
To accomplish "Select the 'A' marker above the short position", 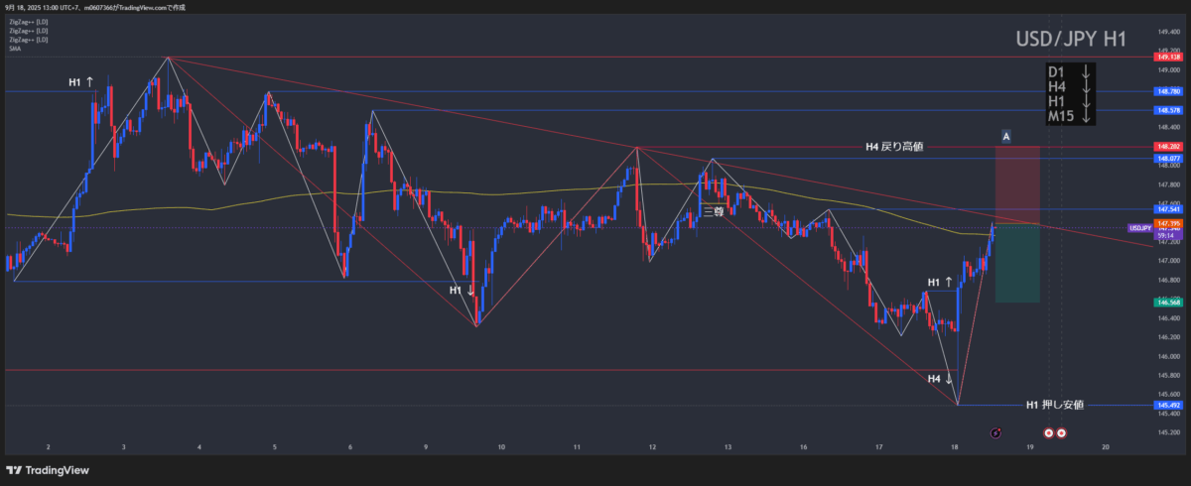I will (x=1006, y=136).
